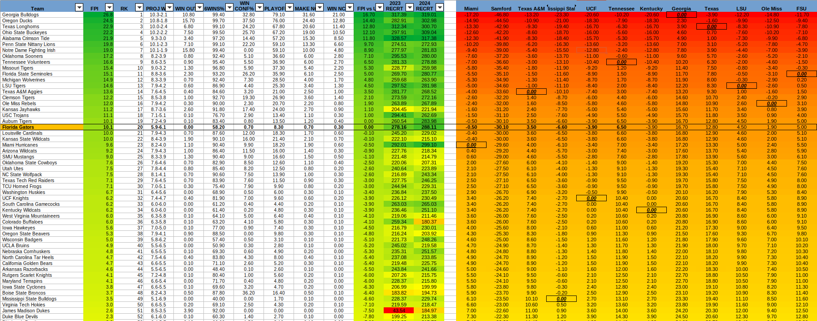Select the Louisville Cardinals team cell

42,133
